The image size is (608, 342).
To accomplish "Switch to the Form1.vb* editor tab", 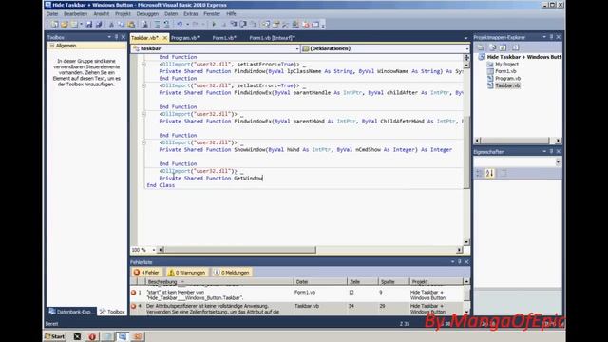I will coord(224,38).
